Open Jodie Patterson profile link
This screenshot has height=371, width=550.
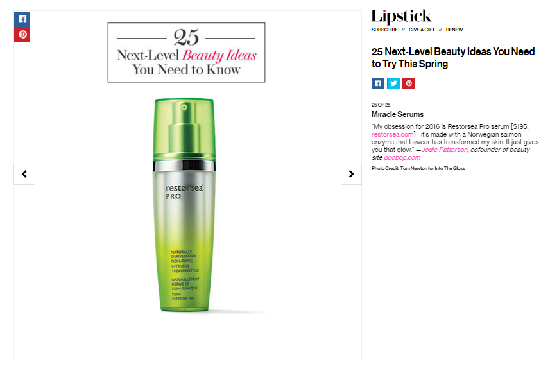click(x=444, y=150)
